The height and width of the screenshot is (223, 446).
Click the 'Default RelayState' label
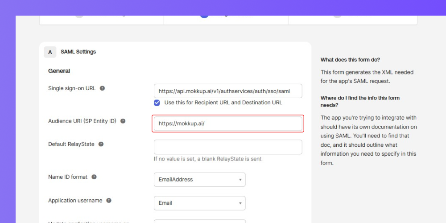[x=71, y=144]
